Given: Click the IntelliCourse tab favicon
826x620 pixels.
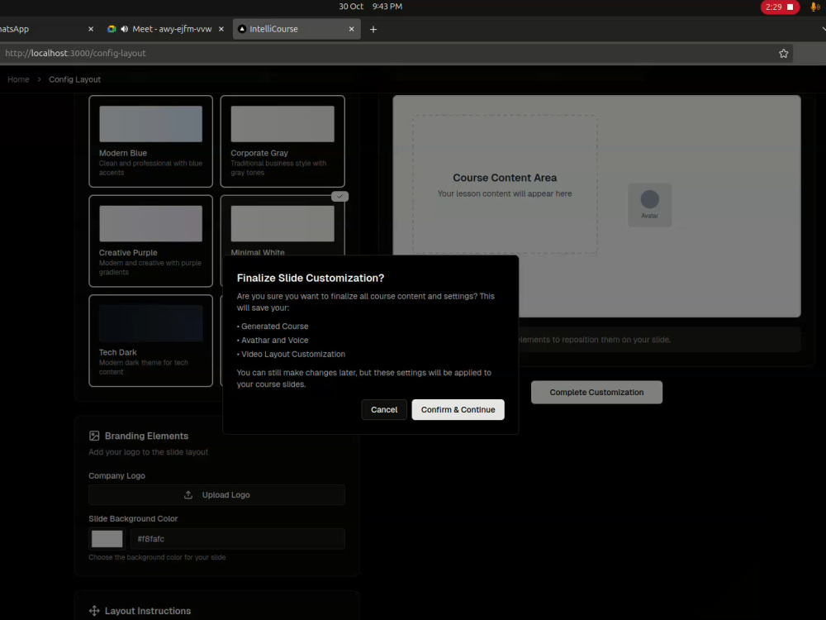Looking at the screenshot, I should coord(242,29).
